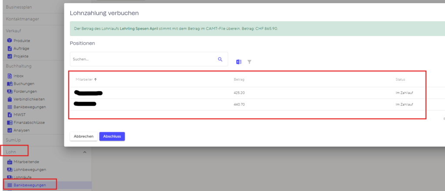This screenshot has height=191, width=445.
Task: Sort by the Mitarbeiter column arrow
Action: click(x=95, y=79)
